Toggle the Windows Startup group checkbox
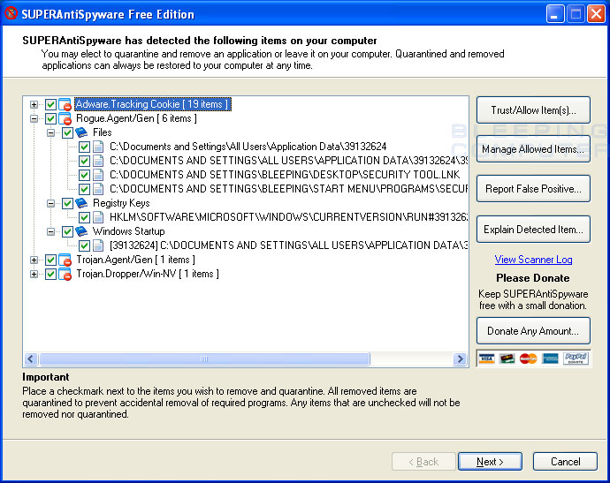The width and height of the screenshot is (610, 483). pyautogui.click(x=68, y=231)
